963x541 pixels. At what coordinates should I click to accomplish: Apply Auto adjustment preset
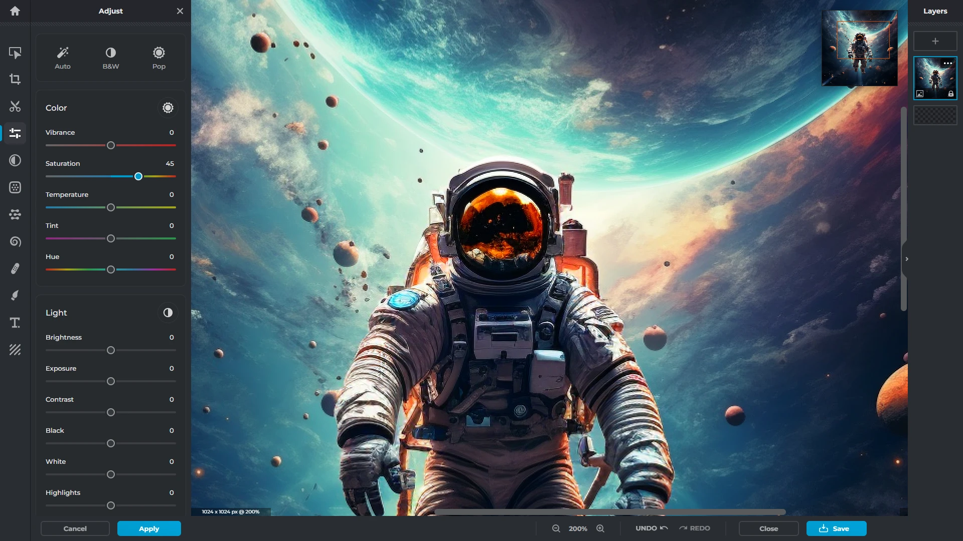(x=63, y=58)
